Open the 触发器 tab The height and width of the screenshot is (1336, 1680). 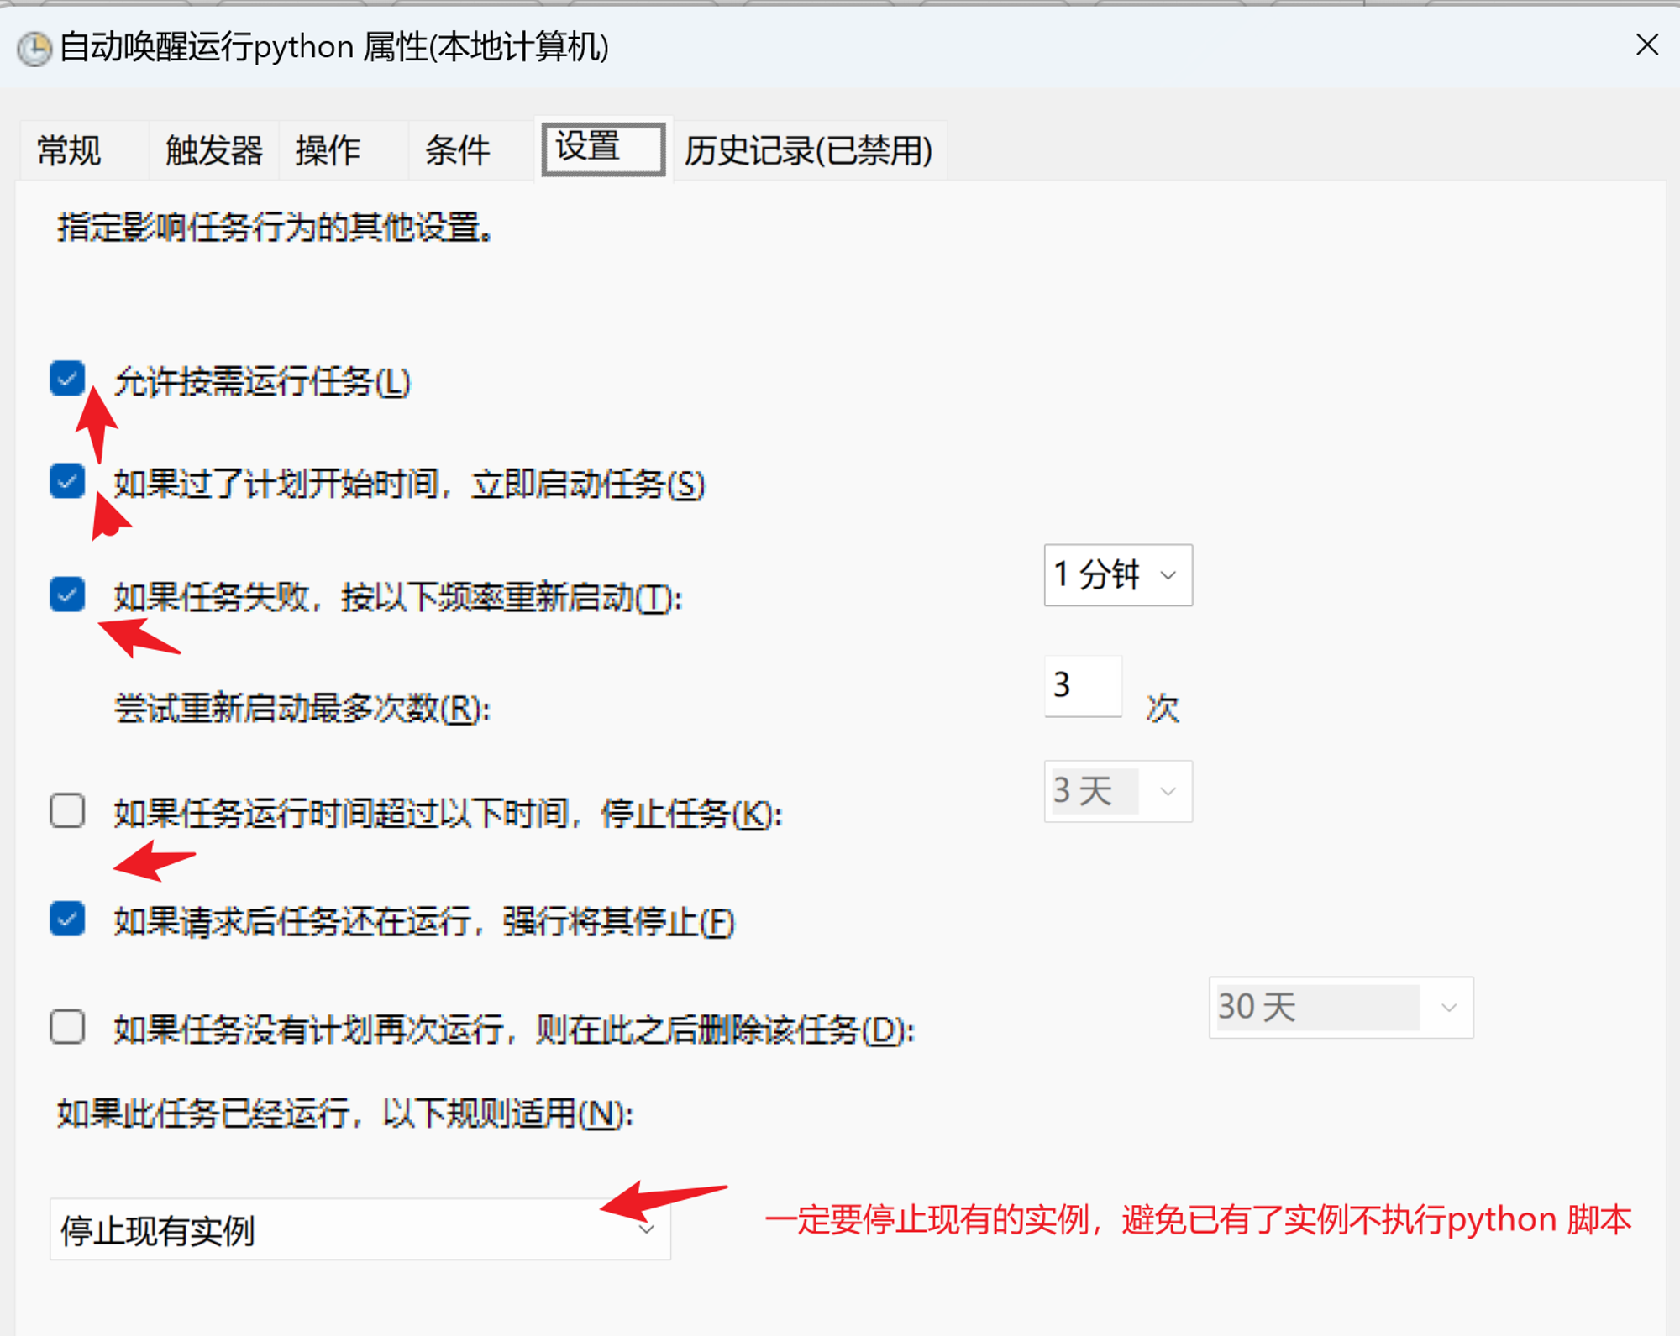(214, 151)
